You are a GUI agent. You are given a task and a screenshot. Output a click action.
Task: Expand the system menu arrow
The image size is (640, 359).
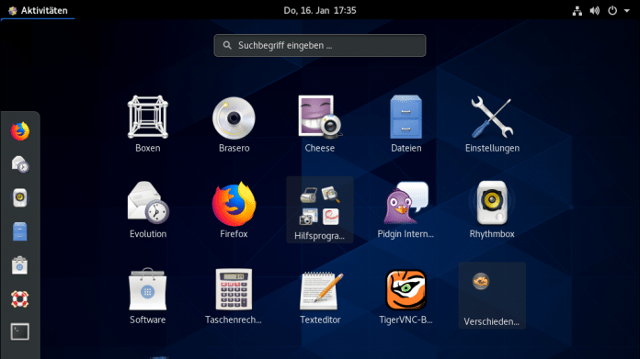626,11
